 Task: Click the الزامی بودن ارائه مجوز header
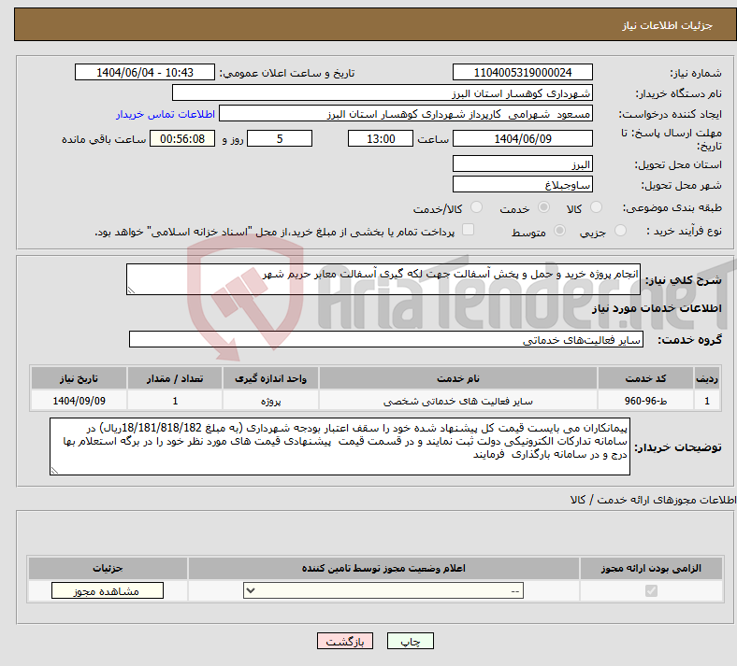tap(651, 568)
